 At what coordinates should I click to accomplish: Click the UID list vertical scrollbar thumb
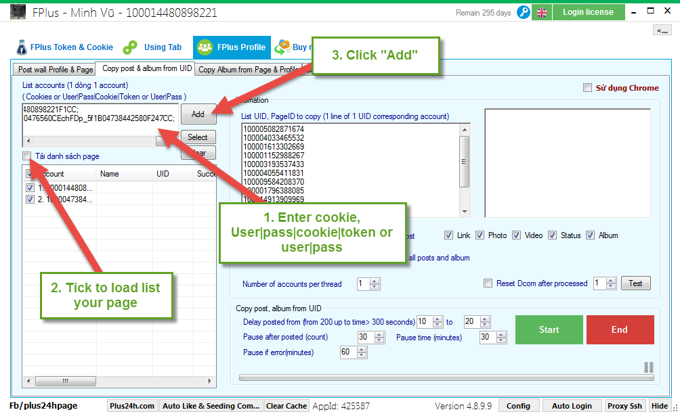coord(465,162)
